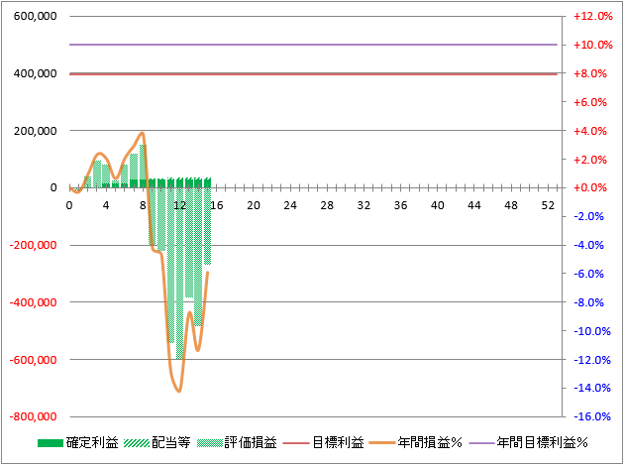Click the 評価損益 legend entry

[237, 442]
